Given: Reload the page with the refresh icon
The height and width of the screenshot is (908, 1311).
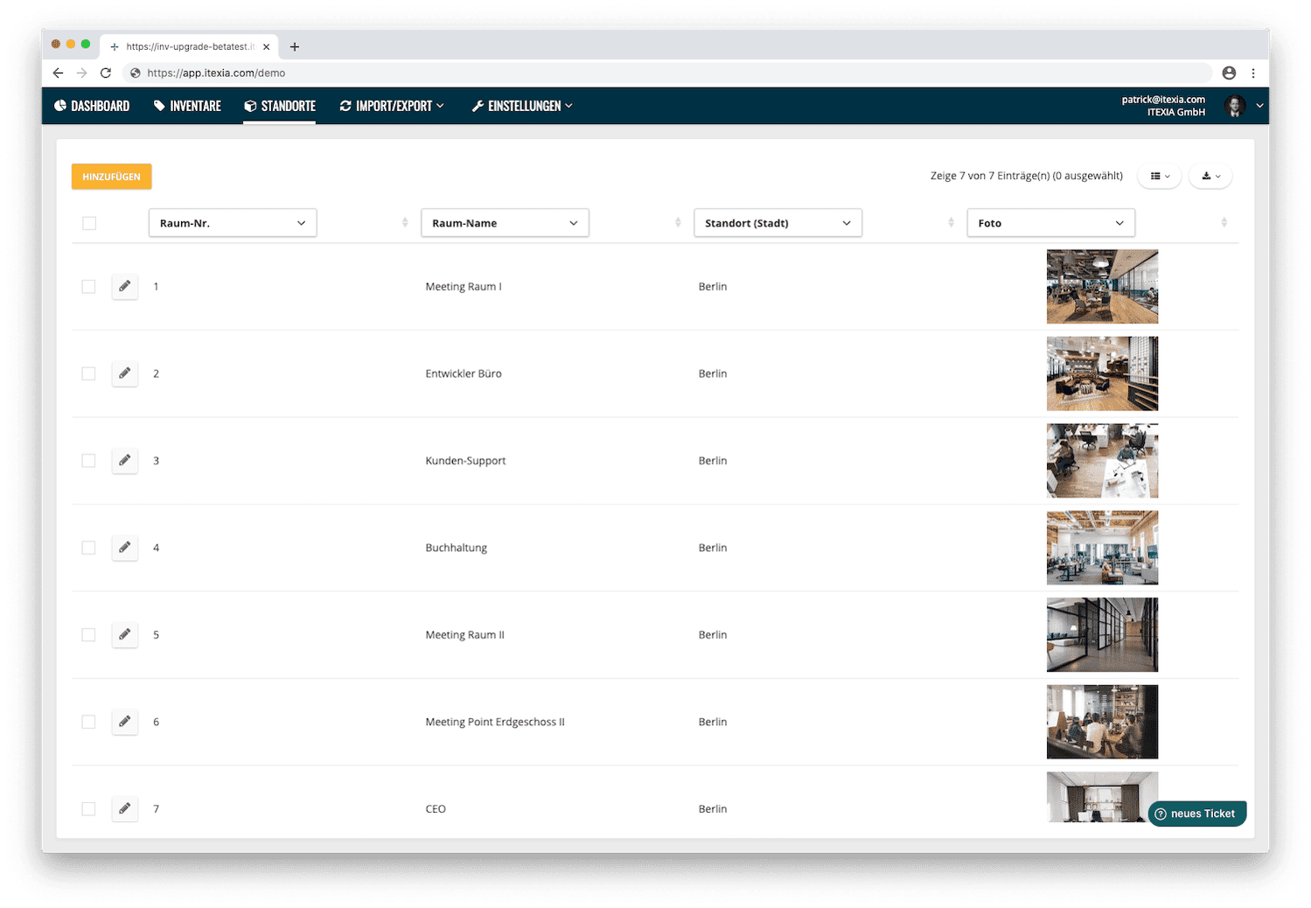Looking at the screenshot, I should click(x=106, y=73).
